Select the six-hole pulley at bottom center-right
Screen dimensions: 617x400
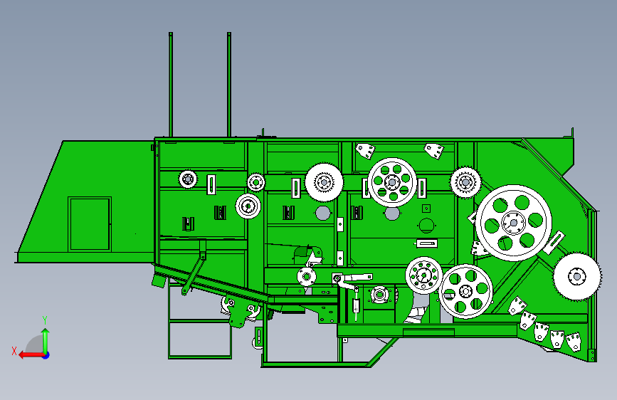tap(466, 291)
